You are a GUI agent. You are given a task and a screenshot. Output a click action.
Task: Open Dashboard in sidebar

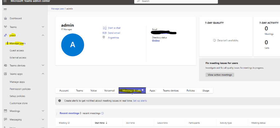point(16,18)
